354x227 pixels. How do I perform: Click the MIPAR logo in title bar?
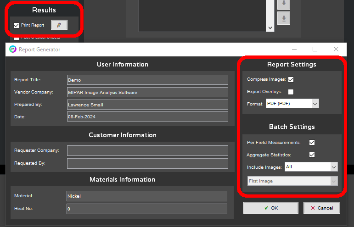tap(13, 49)
